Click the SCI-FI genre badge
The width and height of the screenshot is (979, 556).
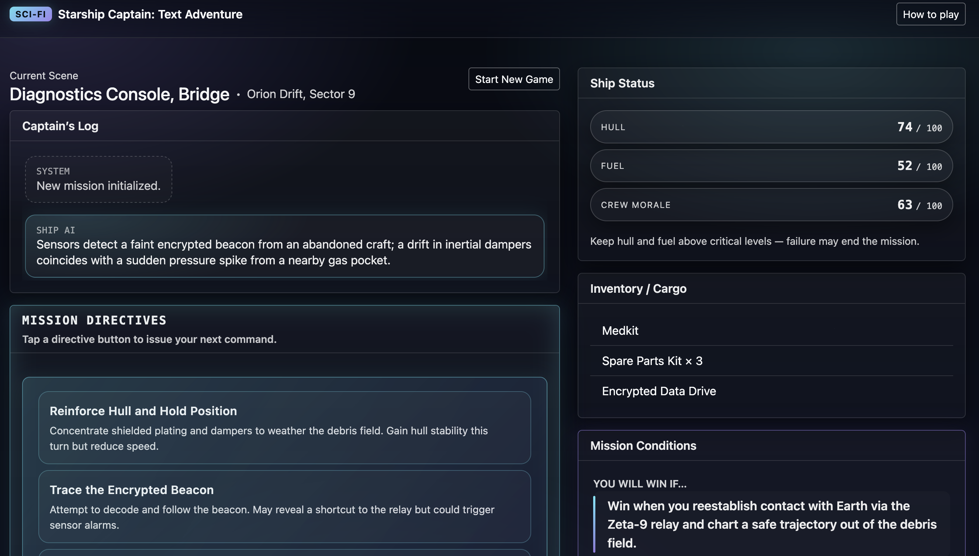[30, 14]
